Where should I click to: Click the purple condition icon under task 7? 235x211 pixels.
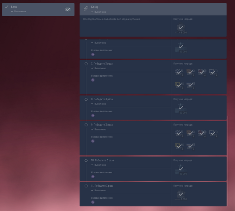(x=93, y=80)
